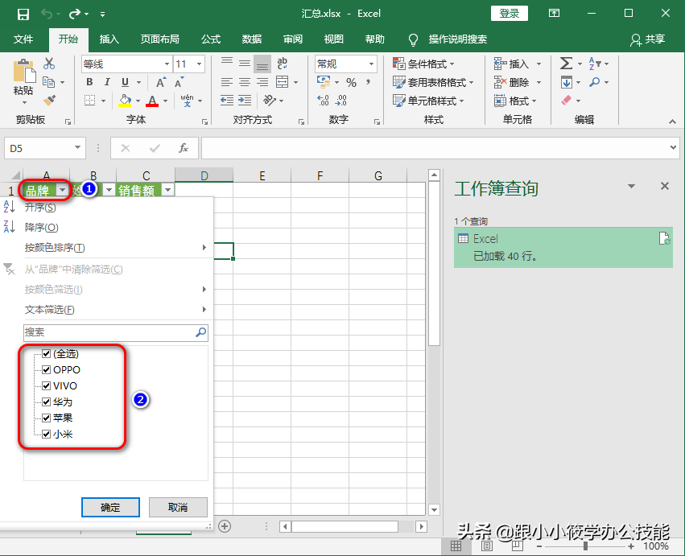The height and width of the screenshot is (556, 685).
Task: Click the Format Painter brush icon
Action: tap(49, 101)
